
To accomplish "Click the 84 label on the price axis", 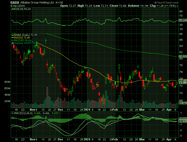I will point(181,46).
